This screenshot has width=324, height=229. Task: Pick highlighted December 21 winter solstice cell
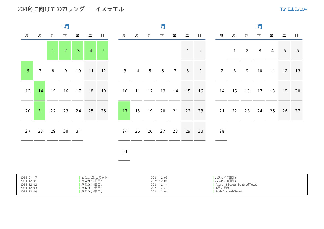[x=40, y=111]
